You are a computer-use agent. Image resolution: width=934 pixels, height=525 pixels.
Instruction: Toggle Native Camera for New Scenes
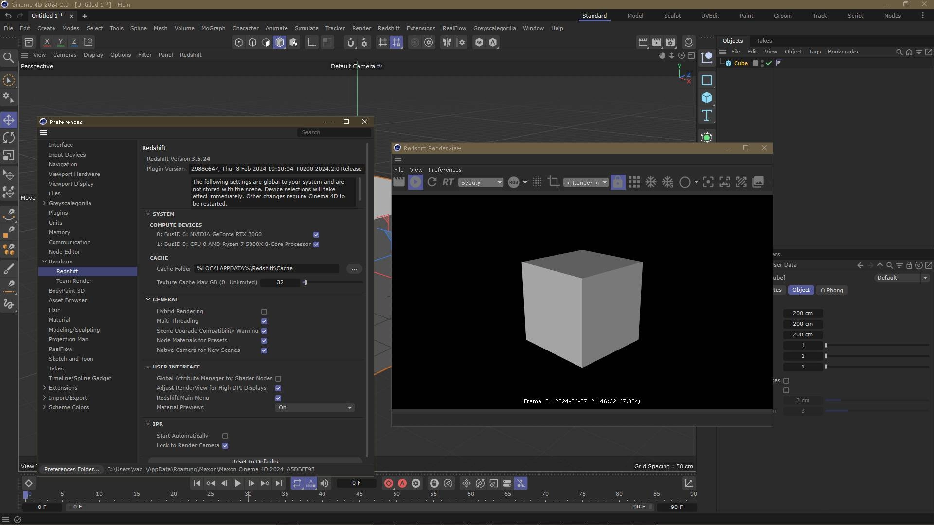point(264,350)
